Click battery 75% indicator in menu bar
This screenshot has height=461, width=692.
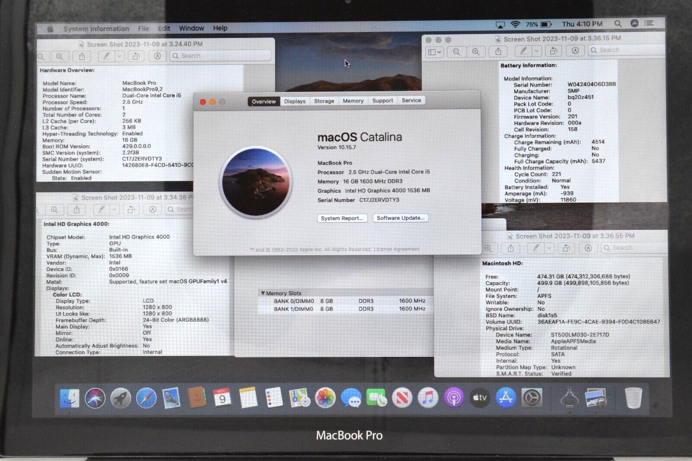pyautogui.click(x=539, y=24)
